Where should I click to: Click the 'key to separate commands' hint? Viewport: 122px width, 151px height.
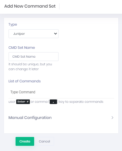[81, 102]
